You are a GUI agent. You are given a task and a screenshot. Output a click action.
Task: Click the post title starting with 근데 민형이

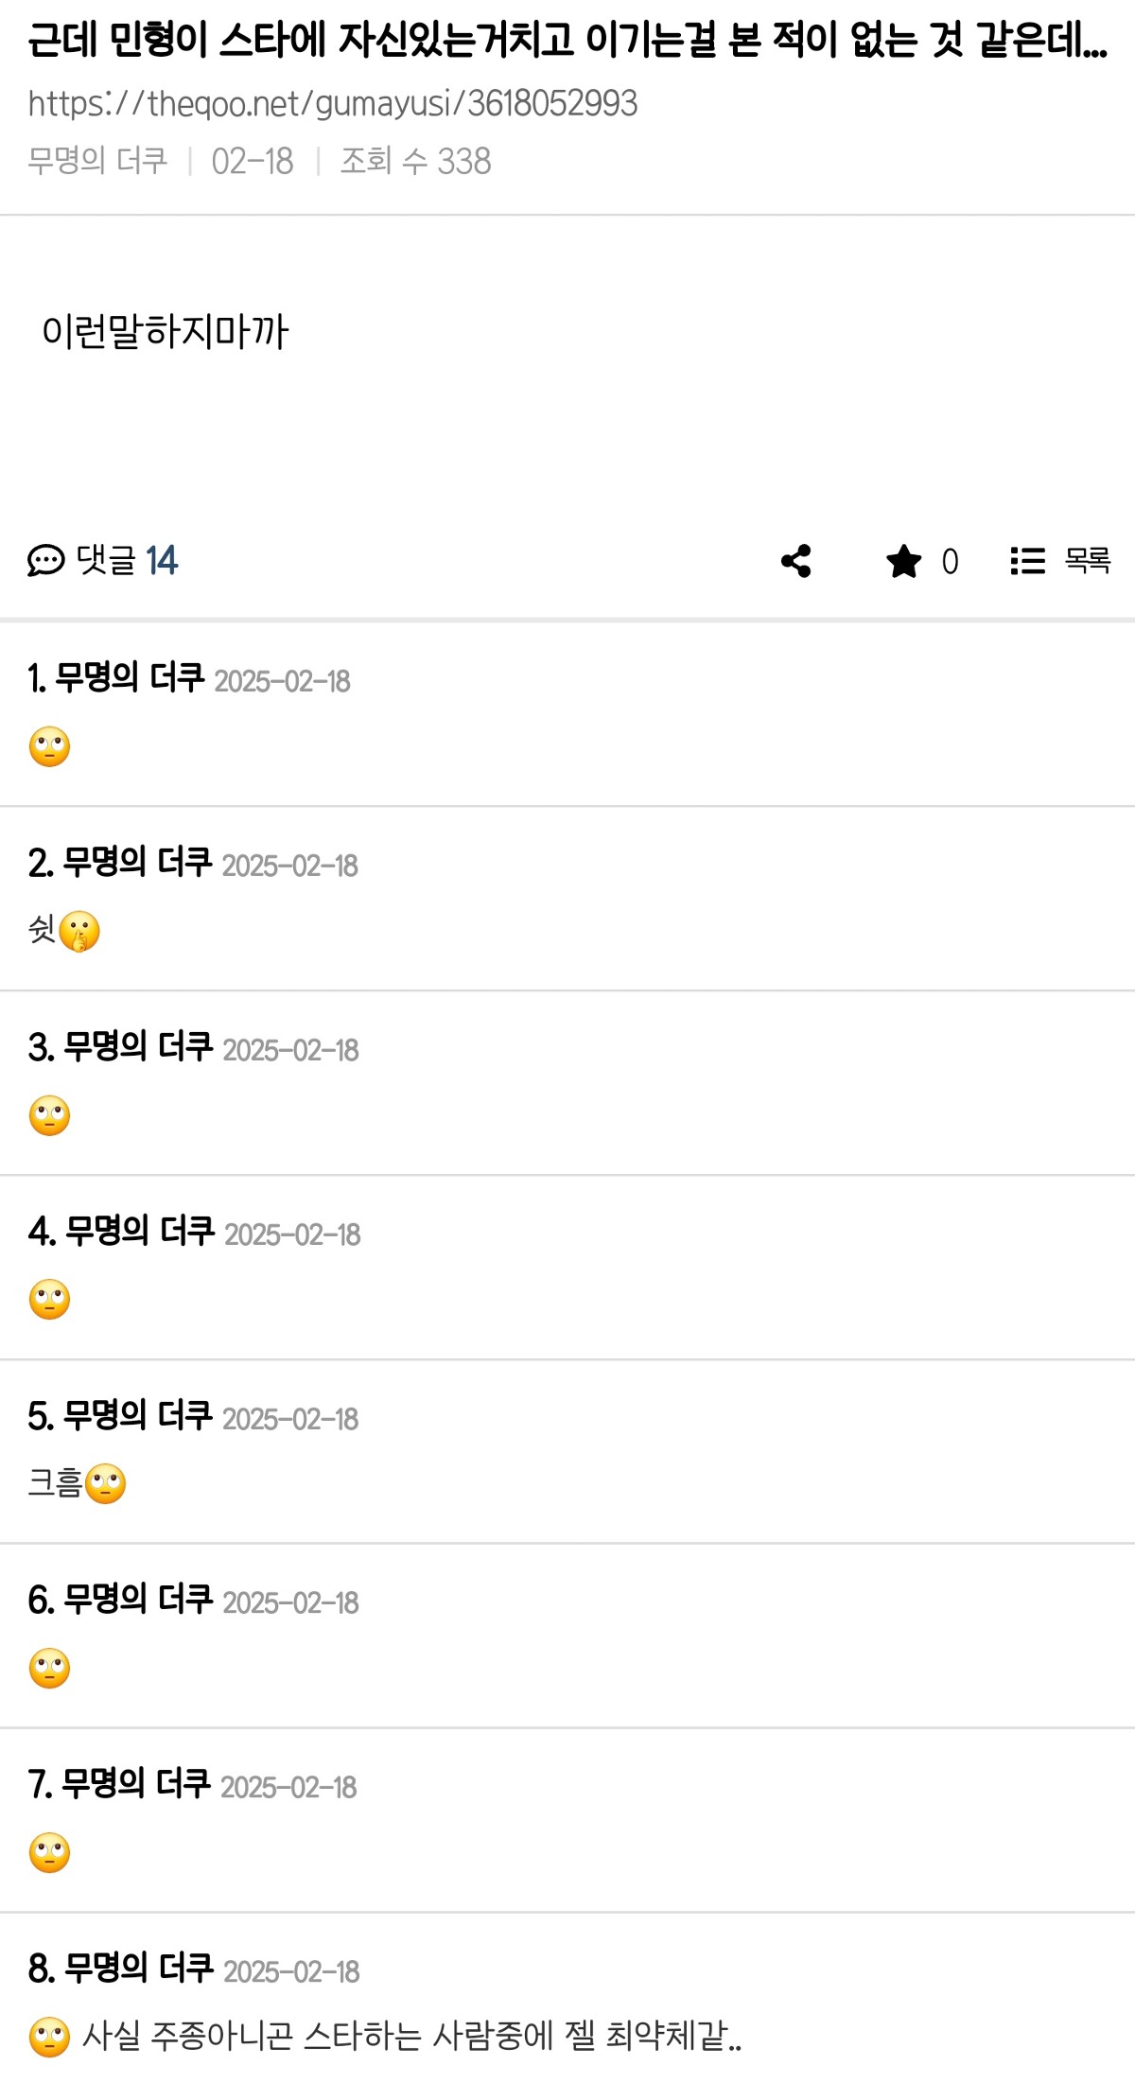pos(567,41)
